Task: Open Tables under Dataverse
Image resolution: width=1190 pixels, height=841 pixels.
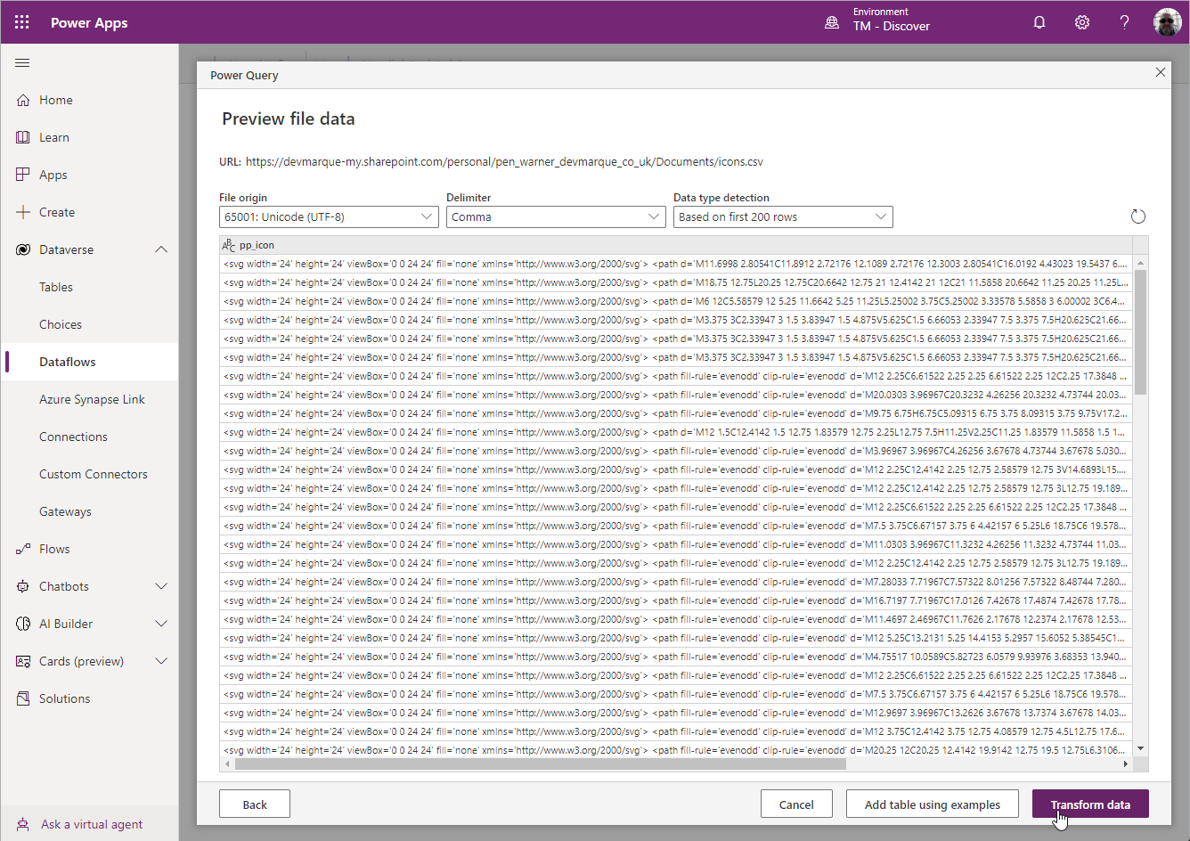Action: point(56,287)
